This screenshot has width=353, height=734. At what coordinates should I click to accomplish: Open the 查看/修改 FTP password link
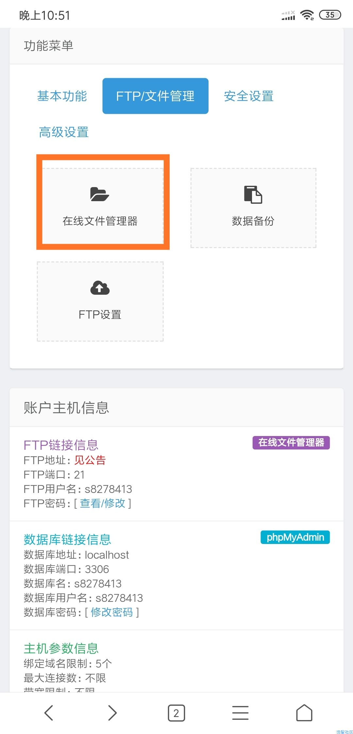tap(103, 503)
